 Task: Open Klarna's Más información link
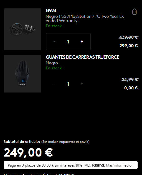point(120,165)
